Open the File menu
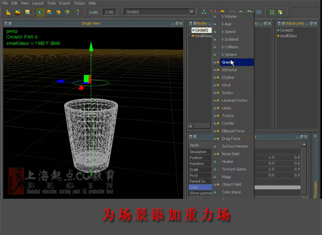The image size is (322, 235). pos(5,3)
